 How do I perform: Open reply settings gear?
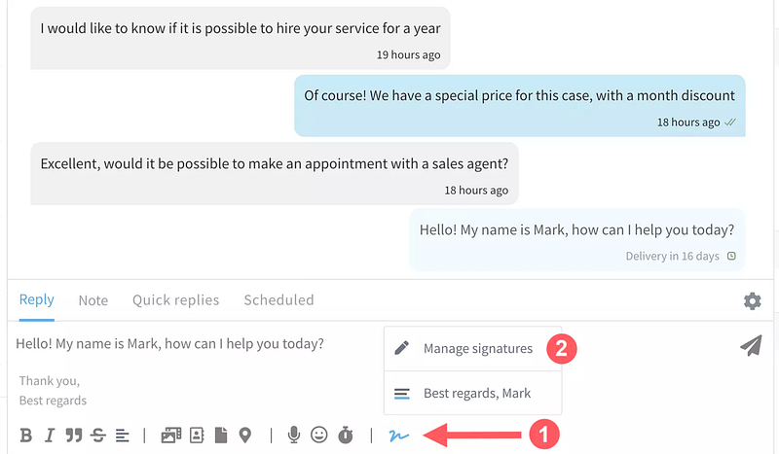tap(753, 301)
